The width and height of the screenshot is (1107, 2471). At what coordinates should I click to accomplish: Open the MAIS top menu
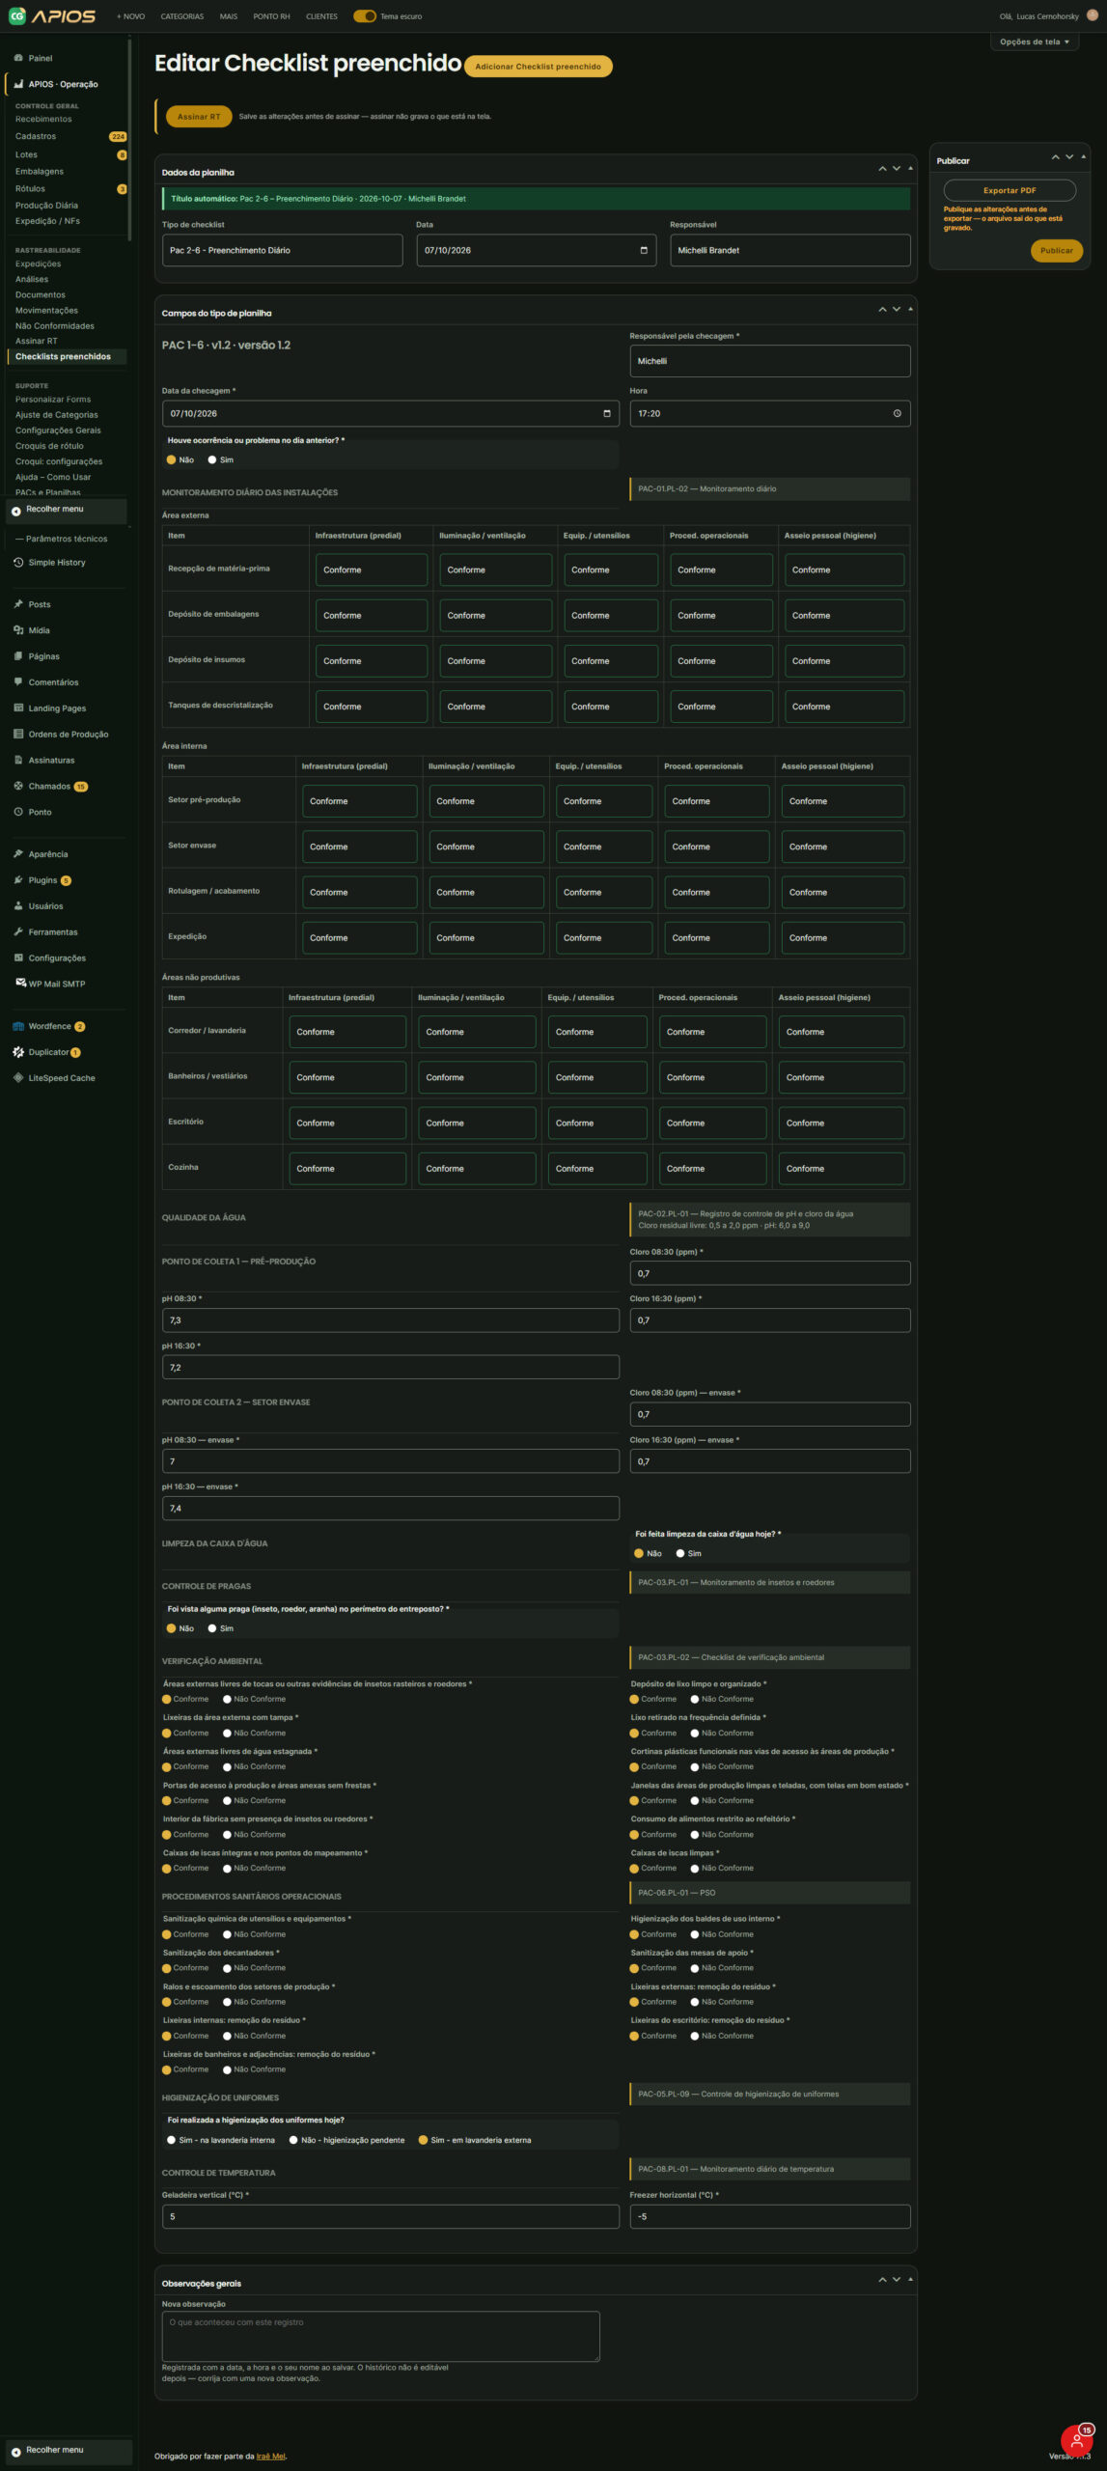(229, 16)
